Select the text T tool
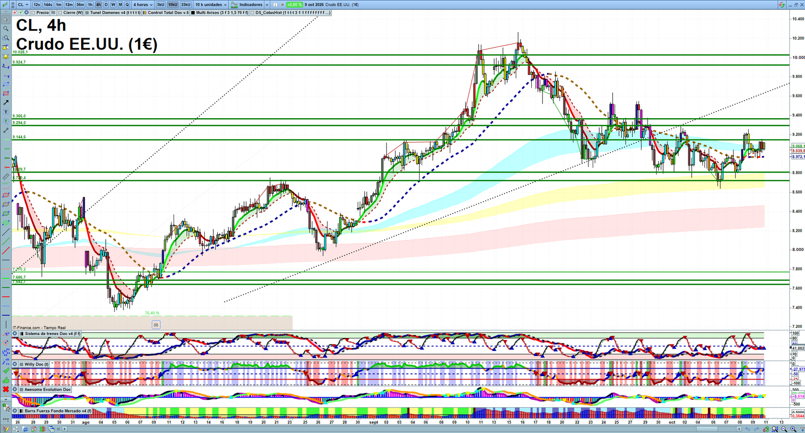805x433 pixels. [x=6, y=112]
